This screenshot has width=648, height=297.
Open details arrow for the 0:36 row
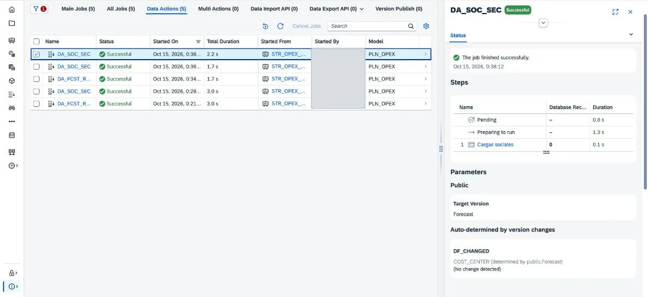pyautogui.click(x=426, y=67)
